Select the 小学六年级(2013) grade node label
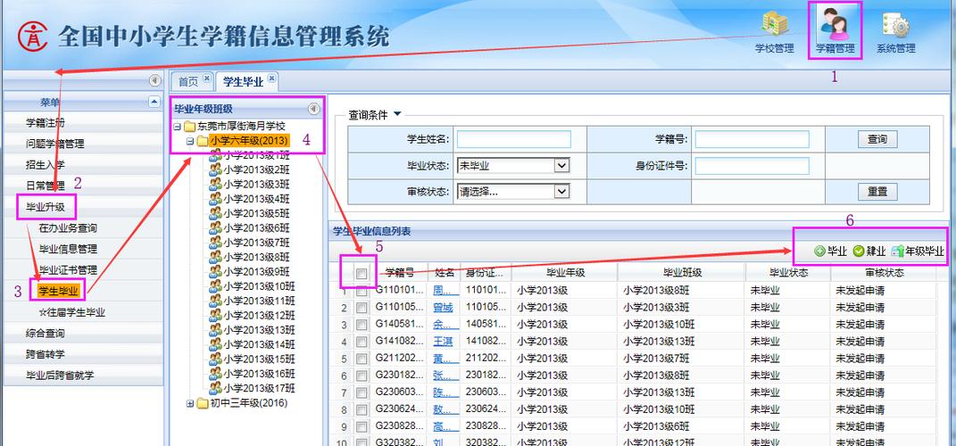 249,141
